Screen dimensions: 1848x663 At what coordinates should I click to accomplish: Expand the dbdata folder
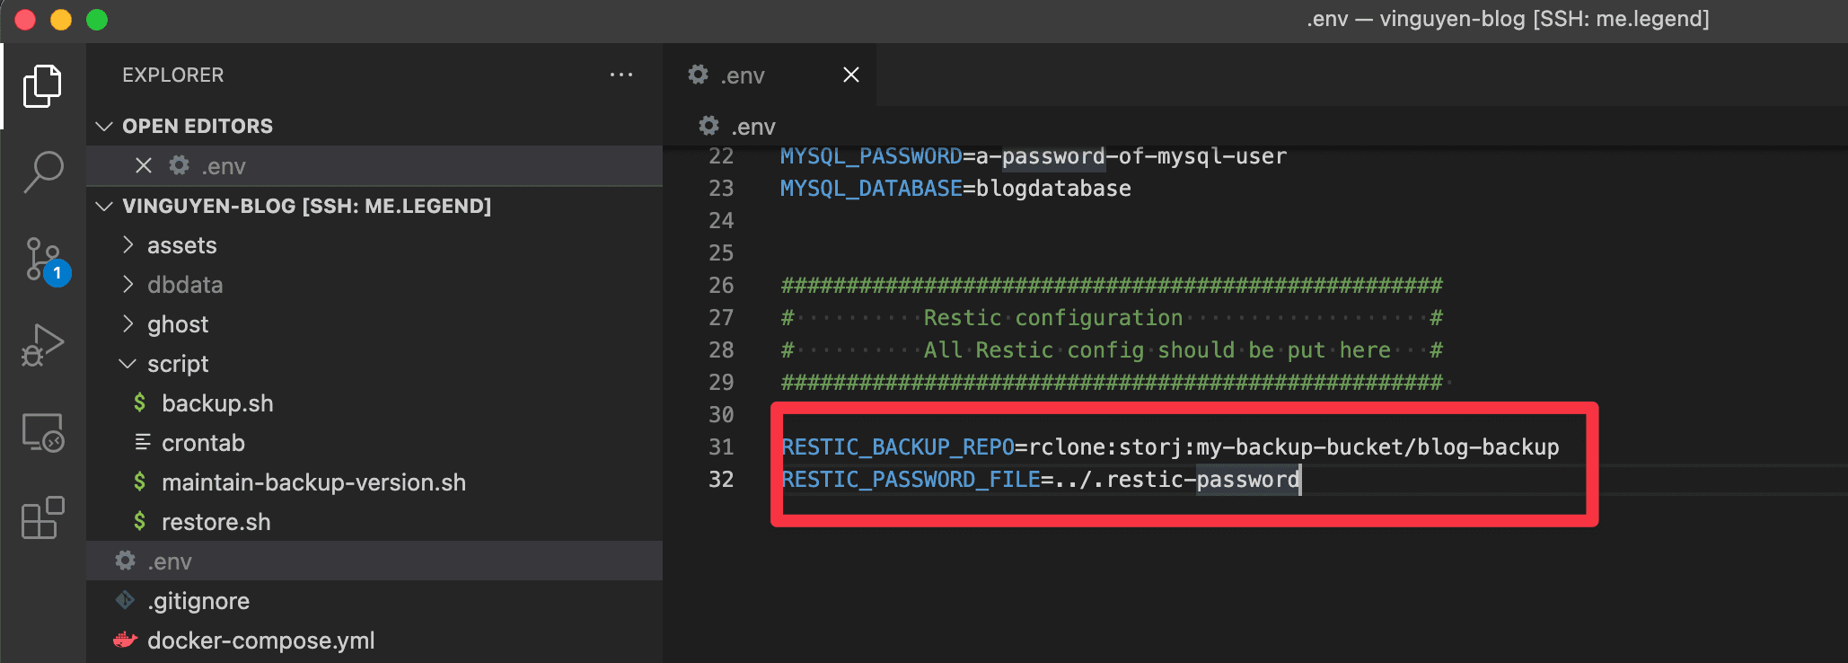(x=184, y=285)
